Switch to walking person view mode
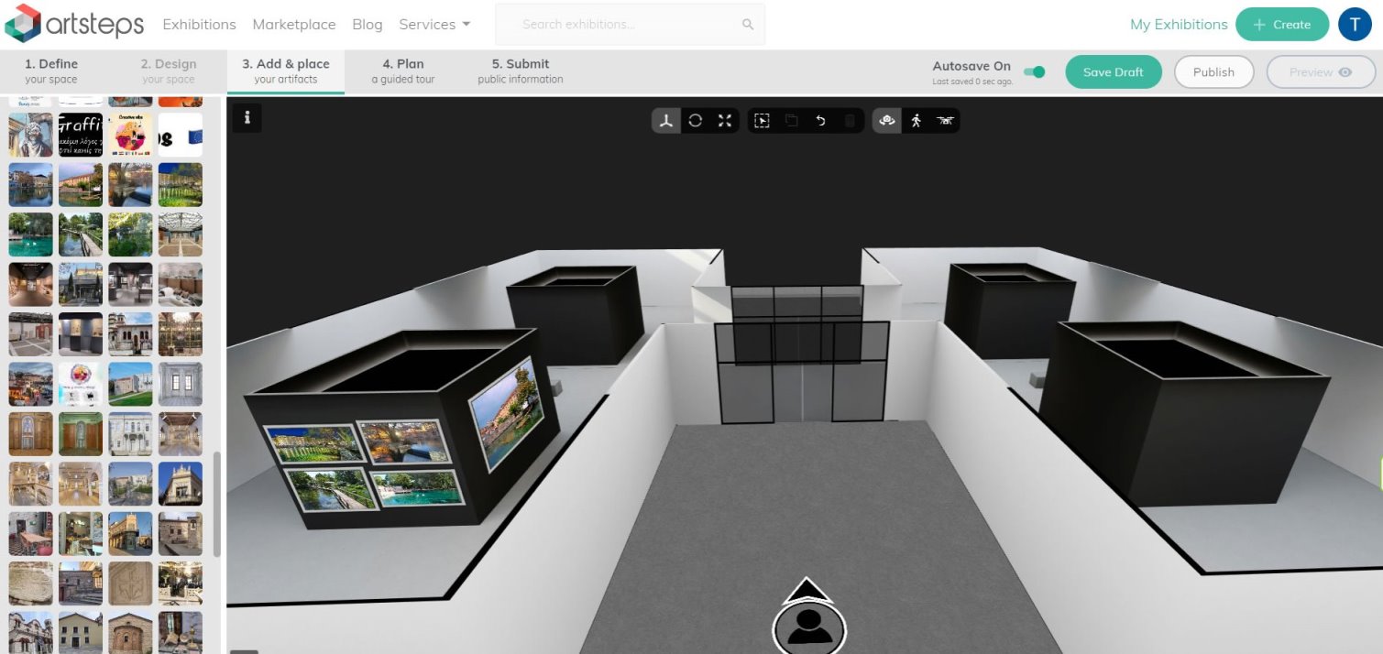 tap(916, 121)
